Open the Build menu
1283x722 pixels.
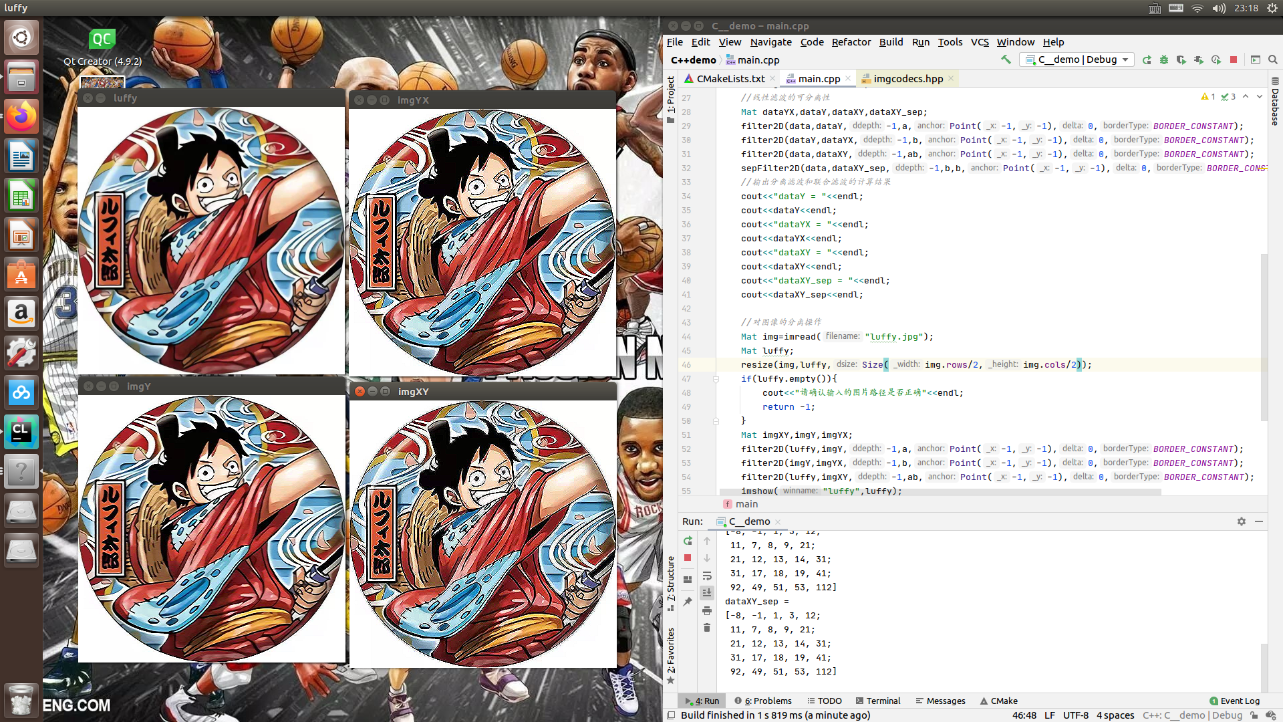[x=891, y=42]
